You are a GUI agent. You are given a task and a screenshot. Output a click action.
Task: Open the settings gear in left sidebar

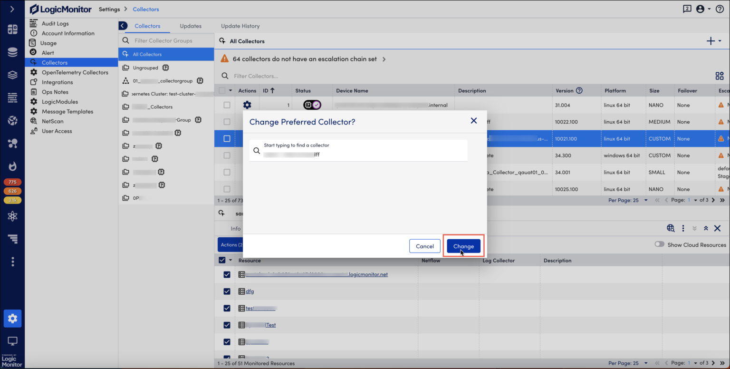coord(13,318)
